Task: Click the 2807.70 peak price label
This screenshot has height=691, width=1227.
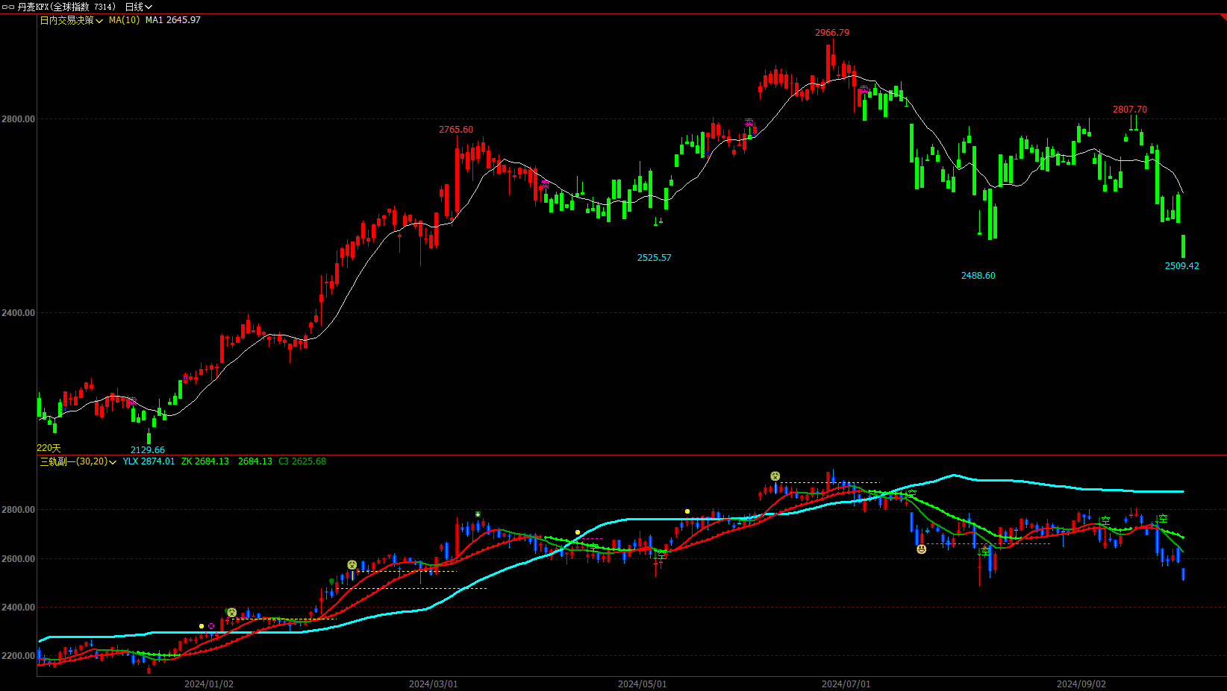Action: coord(1130,110)
